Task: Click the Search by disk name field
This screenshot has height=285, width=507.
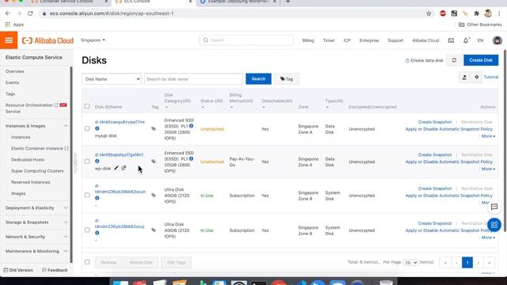Action: point(193,79)
